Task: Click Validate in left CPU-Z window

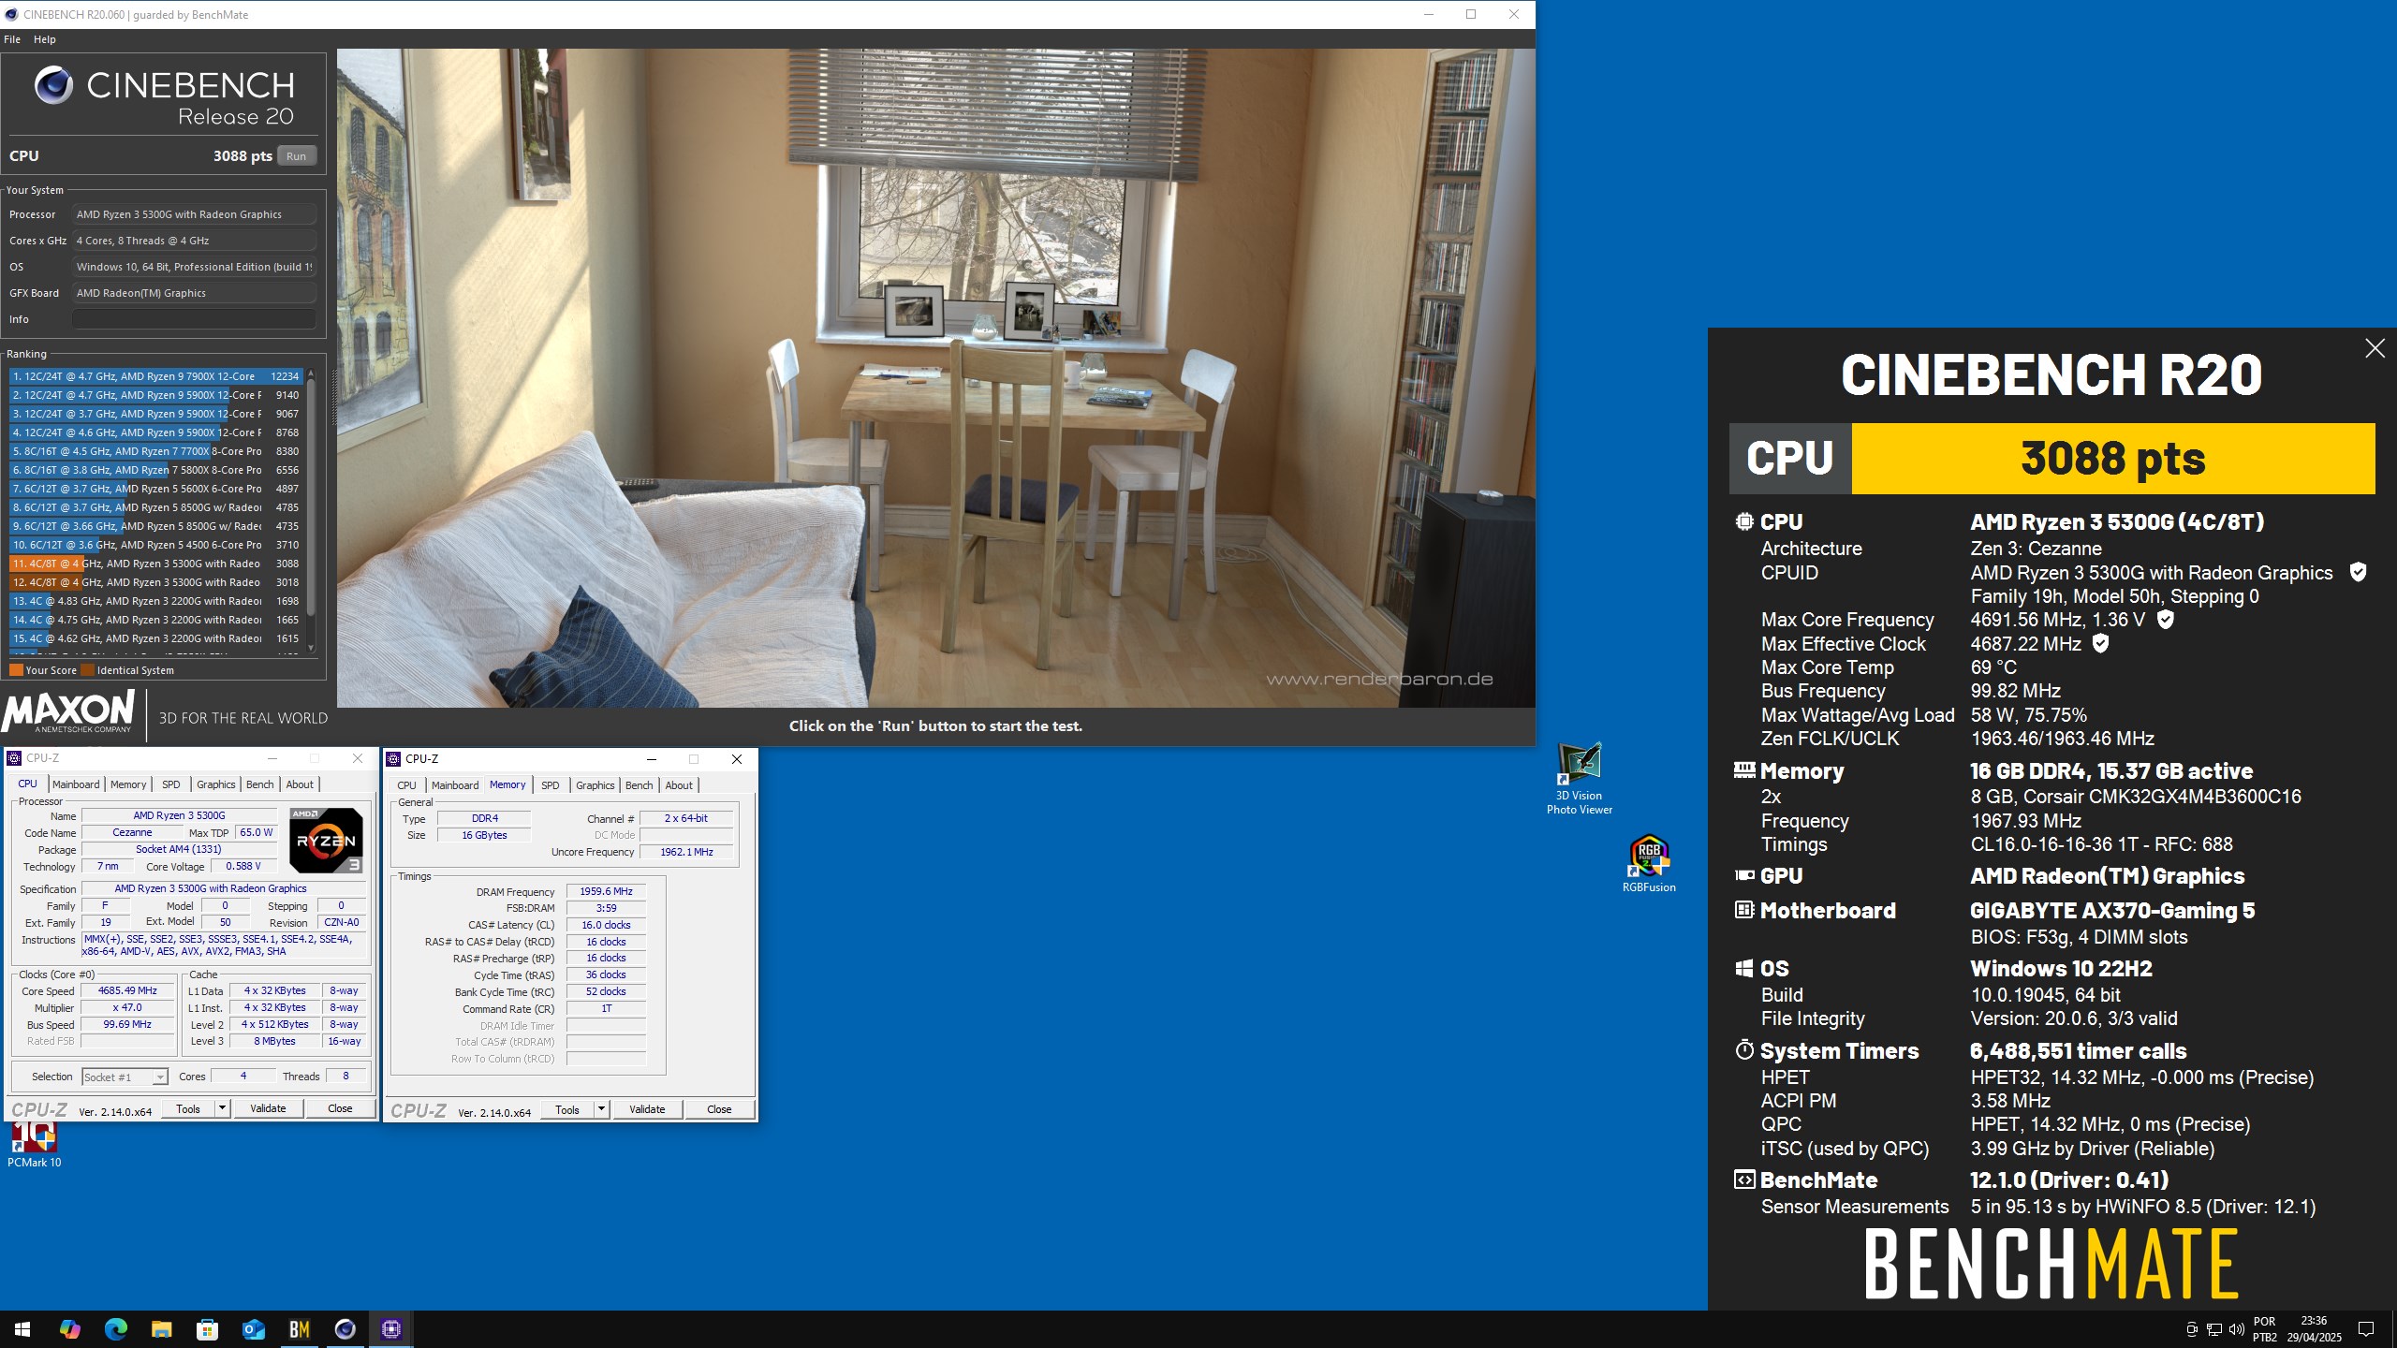Action: (268, 1108)
